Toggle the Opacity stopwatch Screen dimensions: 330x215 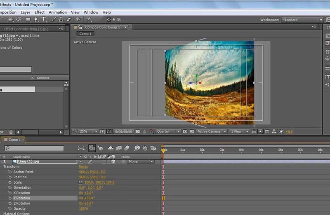(x=10, y=208)
